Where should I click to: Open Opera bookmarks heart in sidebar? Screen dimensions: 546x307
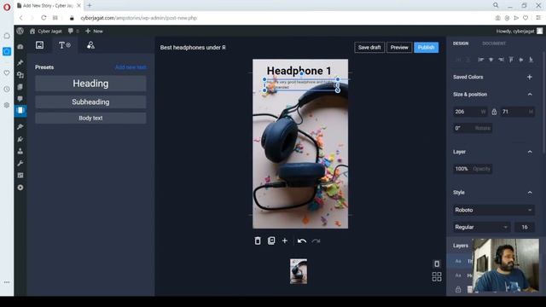coord(7,72)
